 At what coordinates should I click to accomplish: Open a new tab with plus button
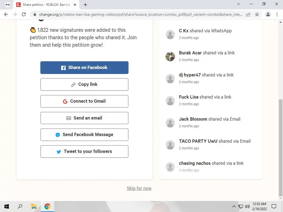pyautogui.click(x=85, y=5)
